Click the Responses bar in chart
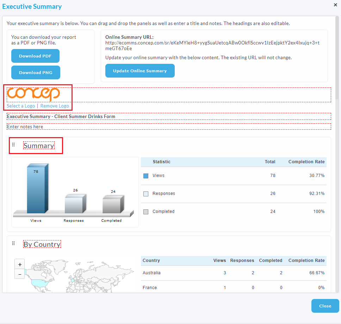 tap(75, 204)
